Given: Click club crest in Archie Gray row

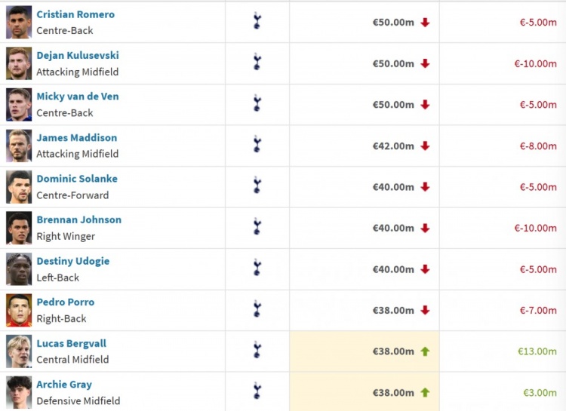Looking at the screenshot, I should pyautogui.click(x=257, y=391).
